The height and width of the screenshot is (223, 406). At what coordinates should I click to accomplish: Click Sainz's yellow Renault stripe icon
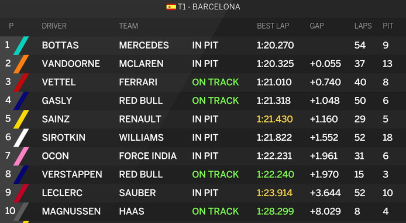[x=21, y=119]
